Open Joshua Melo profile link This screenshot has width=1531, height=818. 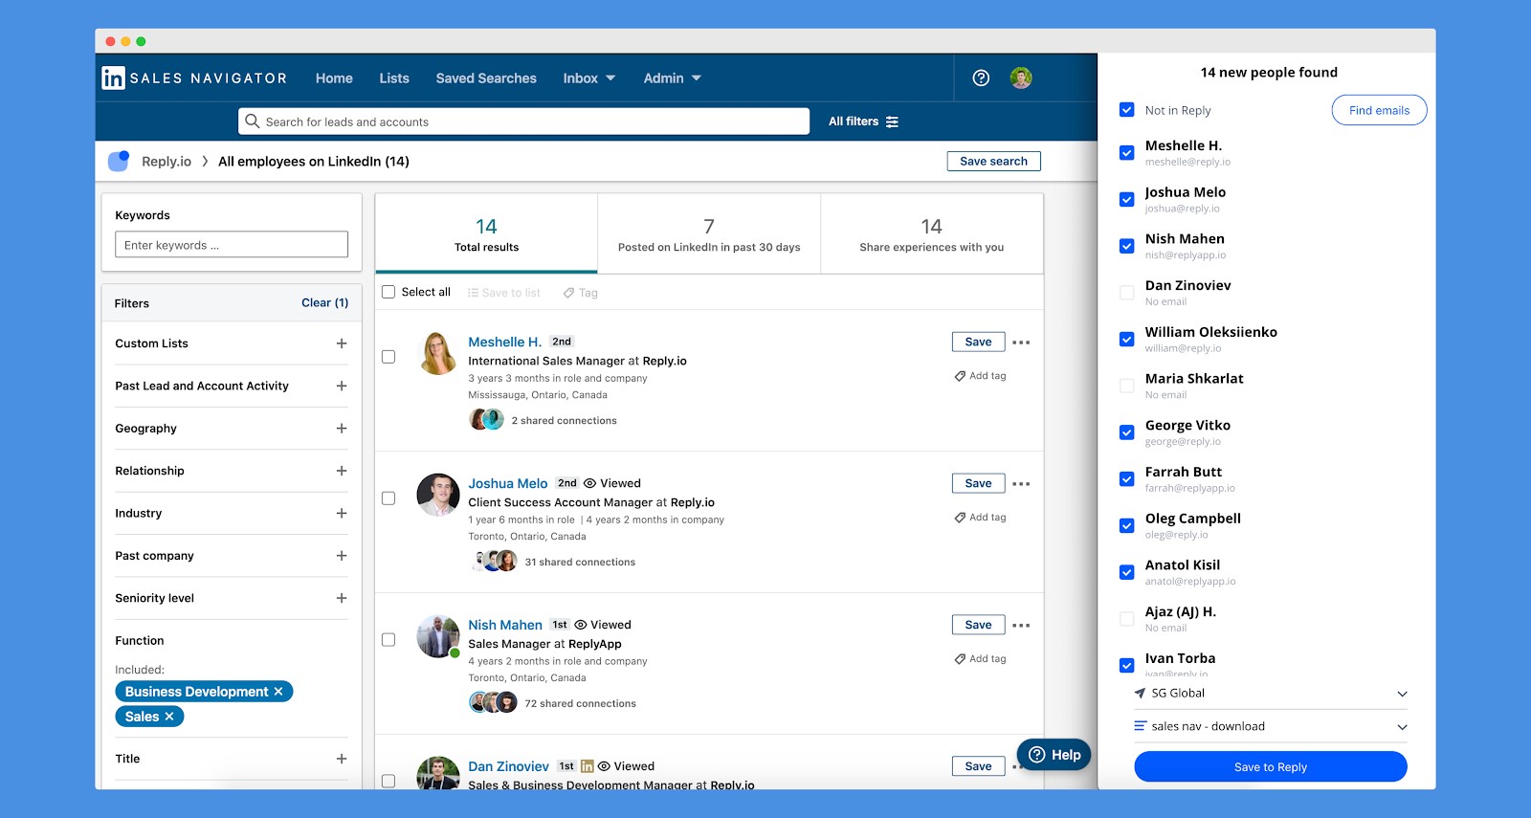[x=508, y=483]
